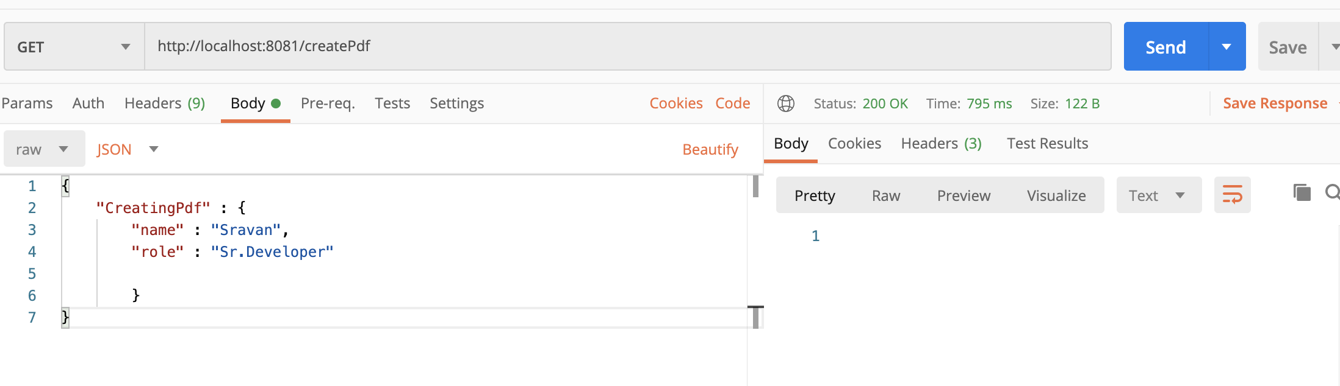The height and width of the screenshot is (386, 1340).
Task: Switch response view to Preview
Action: pos(964,195)
